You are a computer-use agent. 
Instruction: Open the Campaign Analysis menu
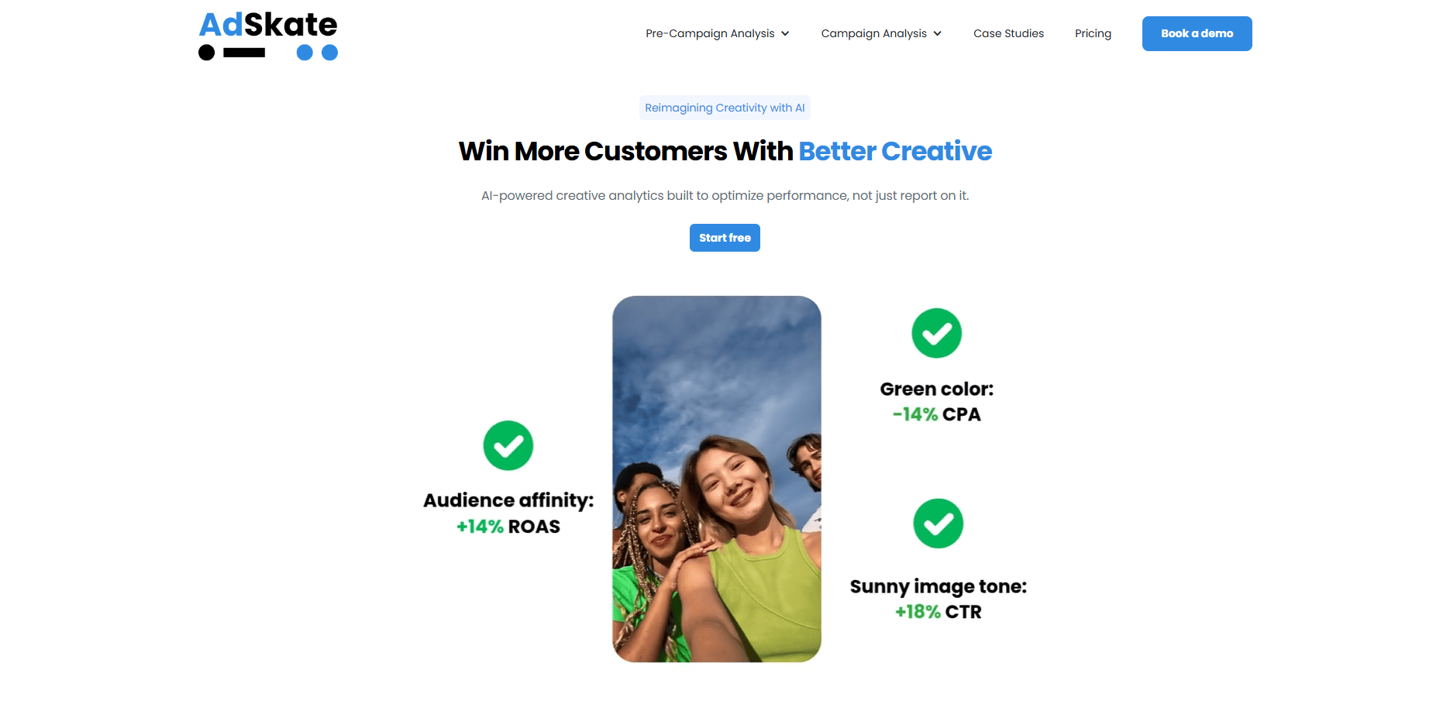tap(881, 33)
